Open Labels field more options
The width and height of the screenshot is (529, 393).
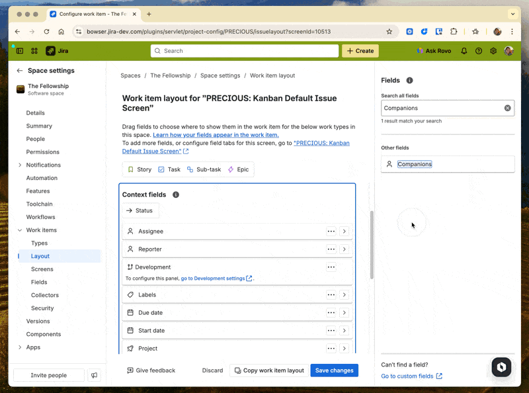click(x=331, y=295)
